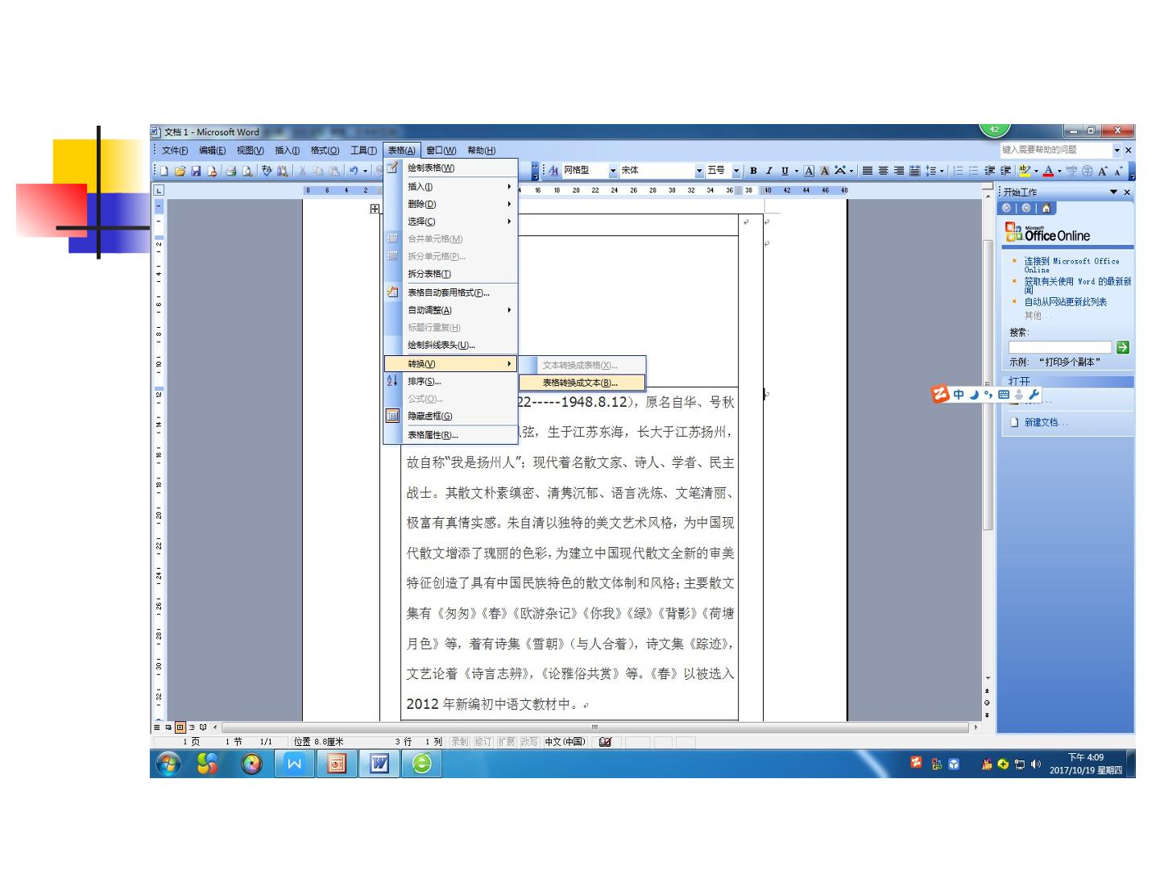
Task: Open the task pane 开始工作 dropdown arrow
Action: tap(1114, 192)
